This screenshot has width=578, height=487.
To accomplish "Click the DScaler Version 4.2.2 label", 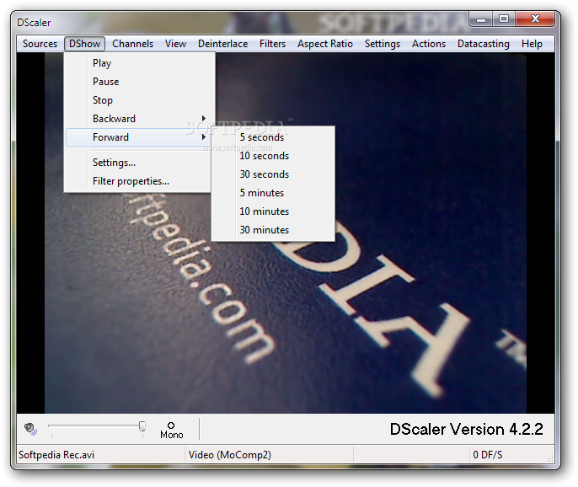I will click(466, 429).
